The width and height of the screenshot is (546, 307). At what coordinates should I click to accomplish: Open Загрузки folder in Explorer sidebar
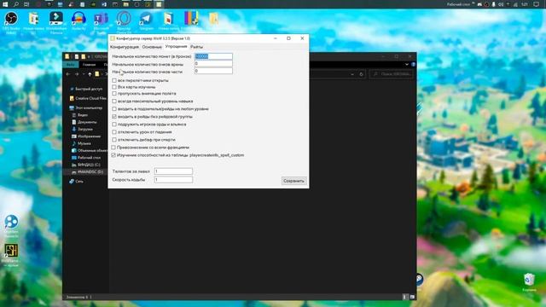pyautogui.click(x=82, y=129)
